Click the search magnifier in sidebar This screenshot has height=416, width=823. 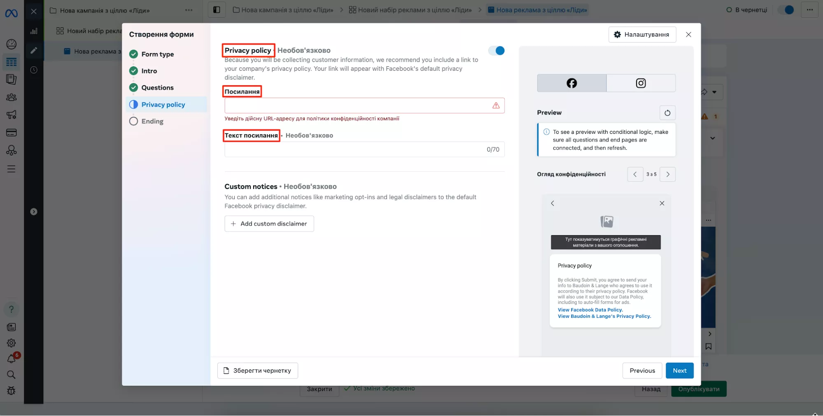[11, 374]
